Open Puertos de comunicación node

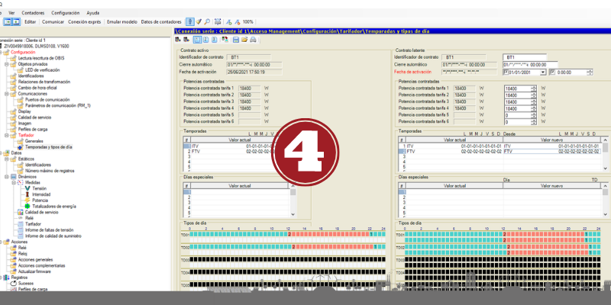coord(47,100)
